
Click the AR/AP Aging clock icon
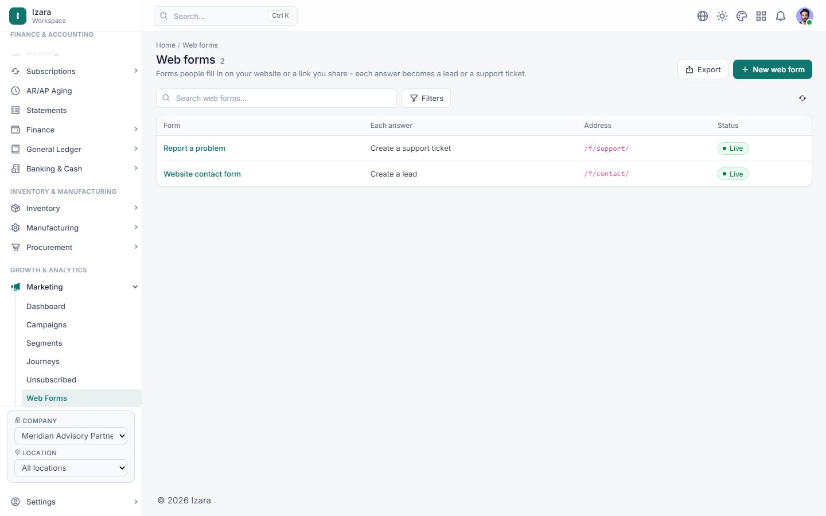(x=15, y=91)
